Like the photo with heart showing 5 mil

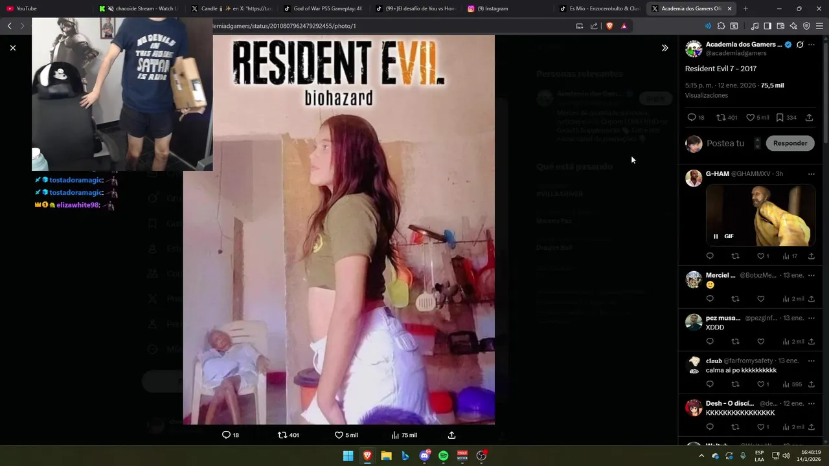click(x=339, y=435)
